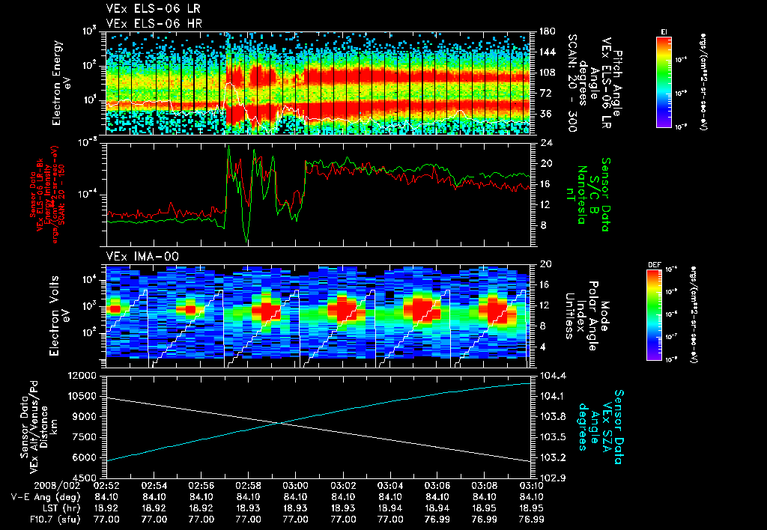Click the '6000' altitude axis value
This screenshot has width=767, height=530.
[86, 457]
